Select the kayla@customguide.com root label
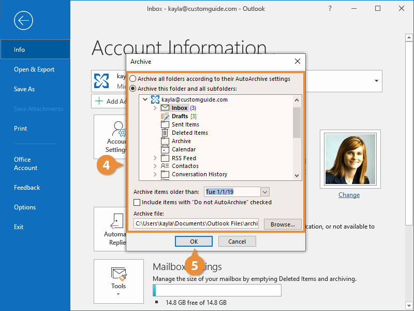This screenshot has width=414, height=311. pos(195,100)
